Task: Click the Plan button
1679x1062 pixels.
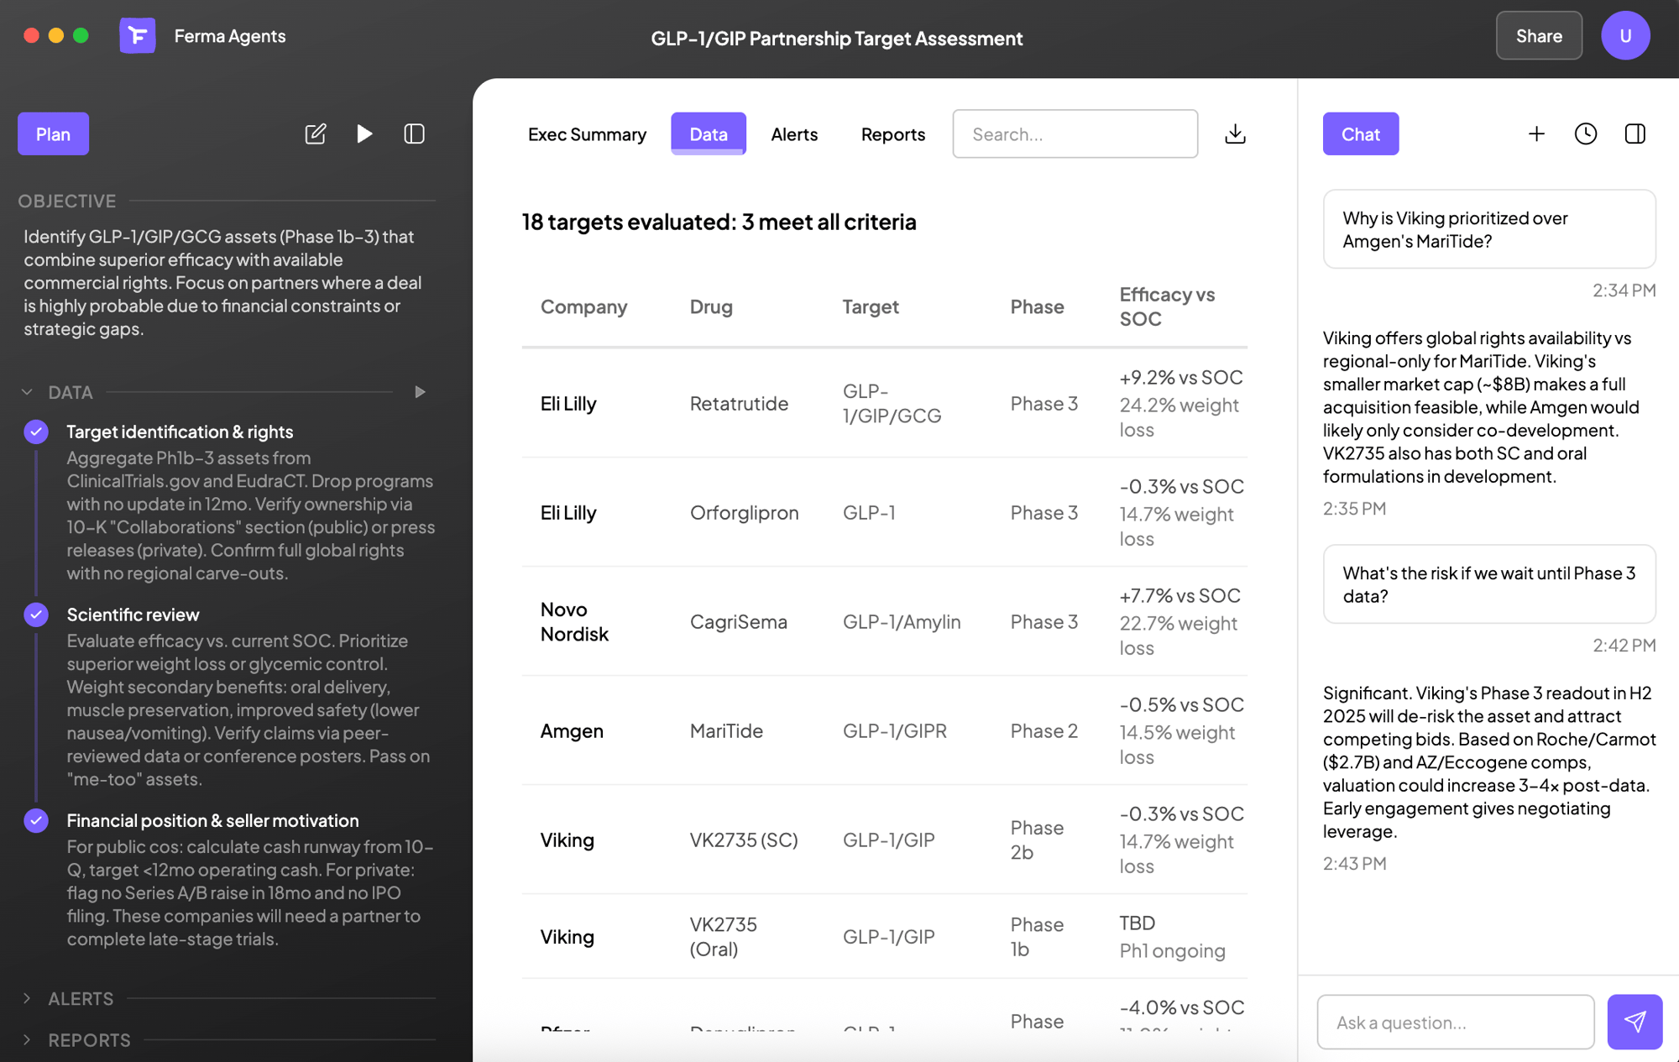Action: tap(53, 134)
